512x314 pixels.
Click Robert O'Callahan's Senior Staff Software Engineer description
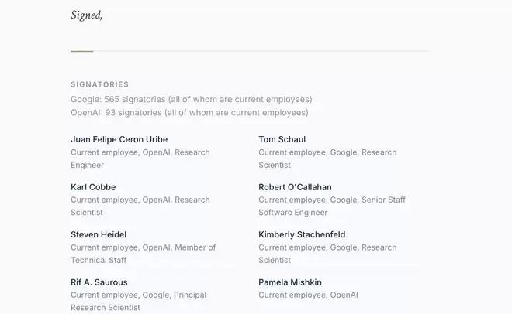tap(332, 206)
